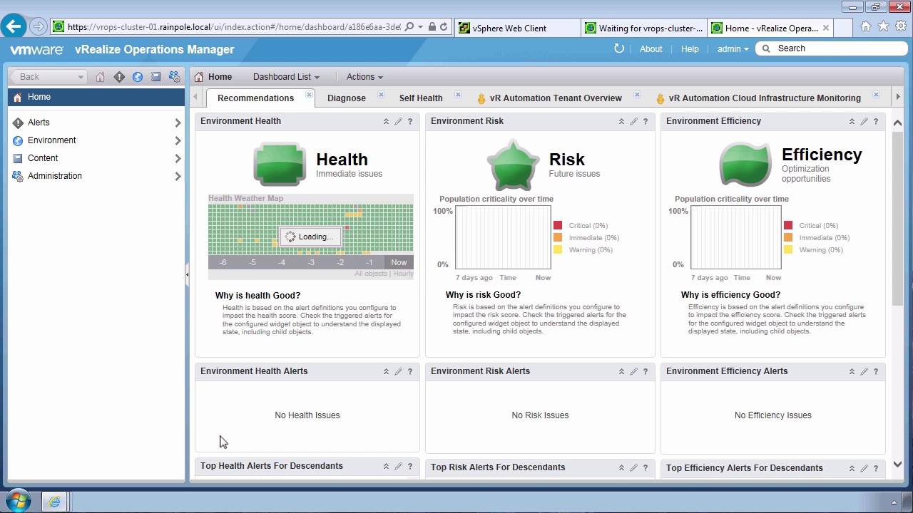This screenshot has height=513, width=913.
Task: Click the Critical red legend swatch under Risk
Action: 558,226
